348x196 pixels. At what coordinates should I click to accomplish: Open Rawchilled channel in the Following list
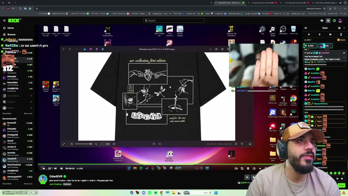click(x=18, y=84)
